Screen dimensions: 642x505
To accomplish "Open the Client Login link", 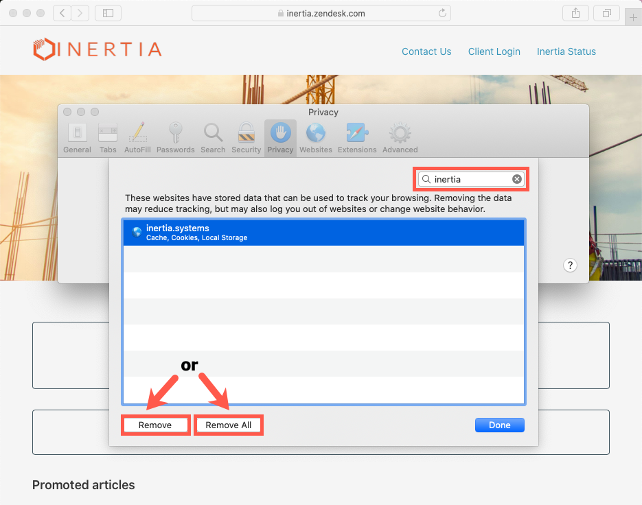I will [x=494, y=51].
